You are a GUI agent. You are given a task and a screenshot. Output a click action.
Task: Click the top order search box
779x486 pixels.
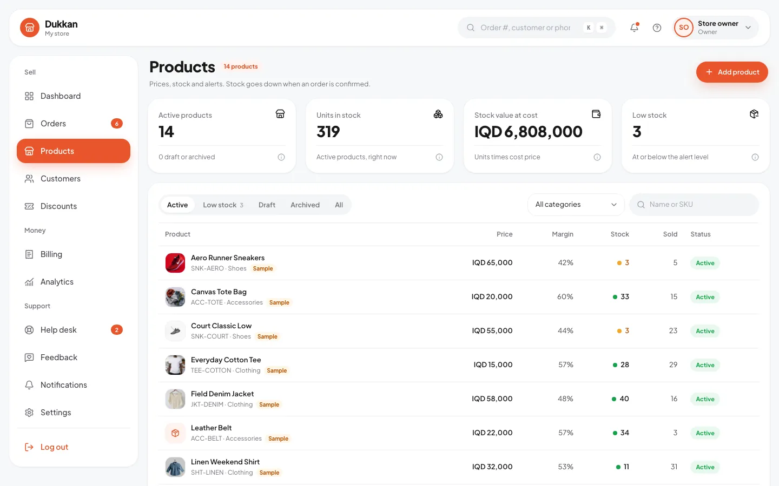tap(537, 28)
